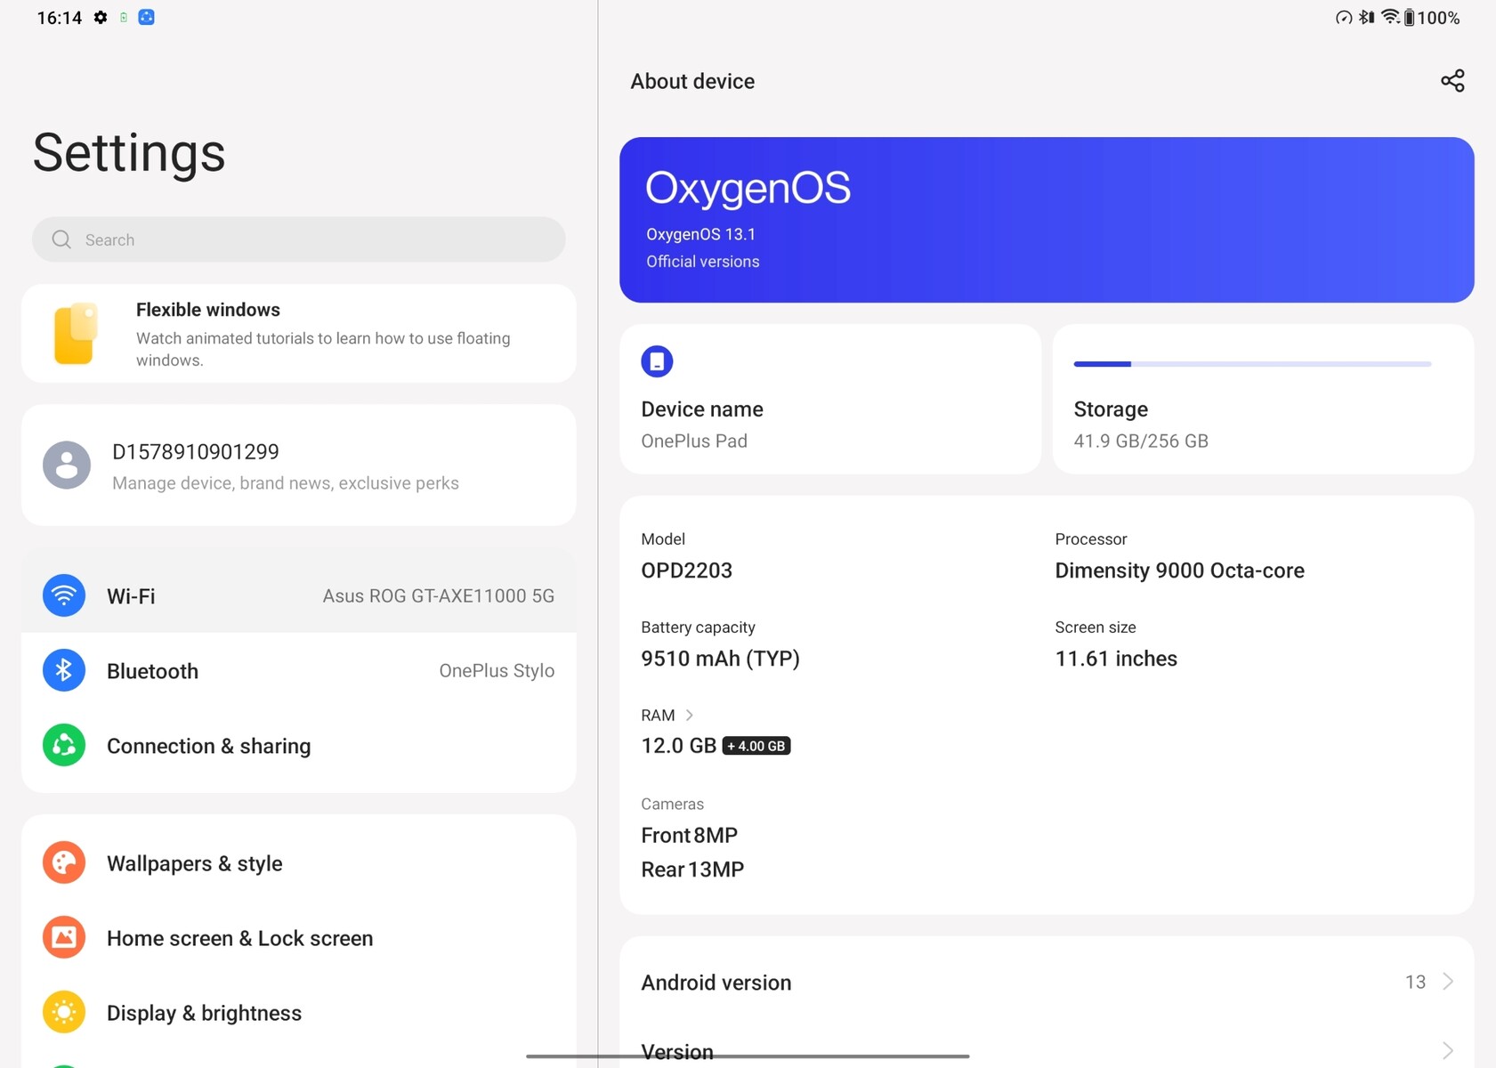
Task: Tap the blue Wi-Fi icon
Action: [64, 595]
